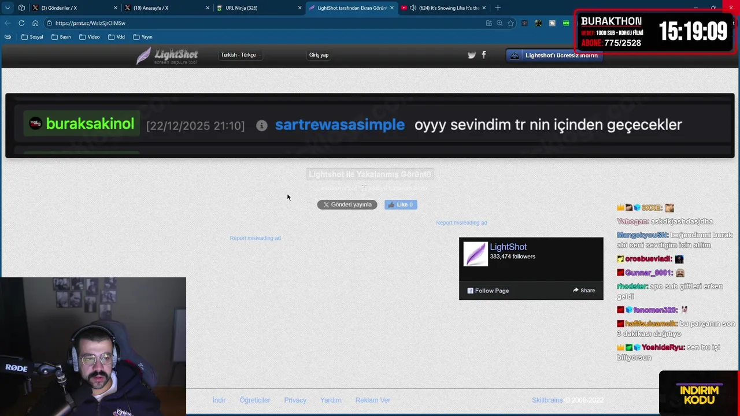Open the apps/split icon in address bar
Screen dimensions: 740x416
[489, 23]
